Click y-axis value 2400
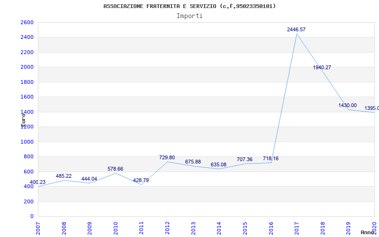379x237 pixels. (27, 37)
